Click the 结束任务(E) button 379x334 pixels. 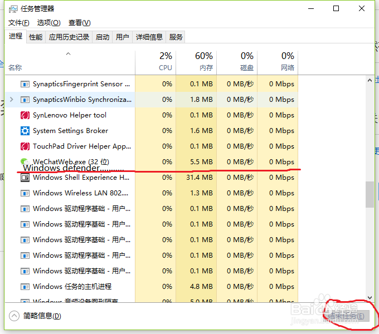point(346,316)
